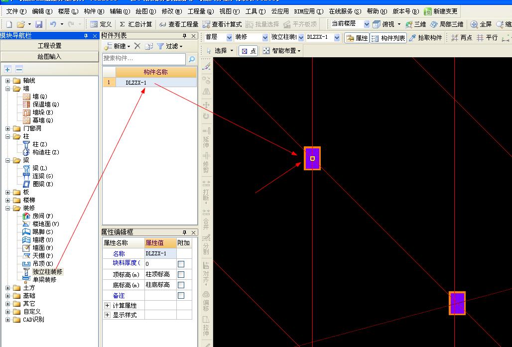512x347 pixels.
Task: Click the search magnifier icon
Action: tap(192, 59)
